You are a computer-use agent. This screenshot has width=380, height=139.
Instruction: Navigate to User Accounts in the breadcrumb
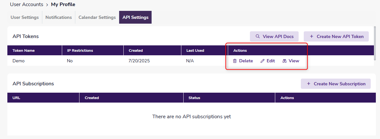(x=27, y=4)
